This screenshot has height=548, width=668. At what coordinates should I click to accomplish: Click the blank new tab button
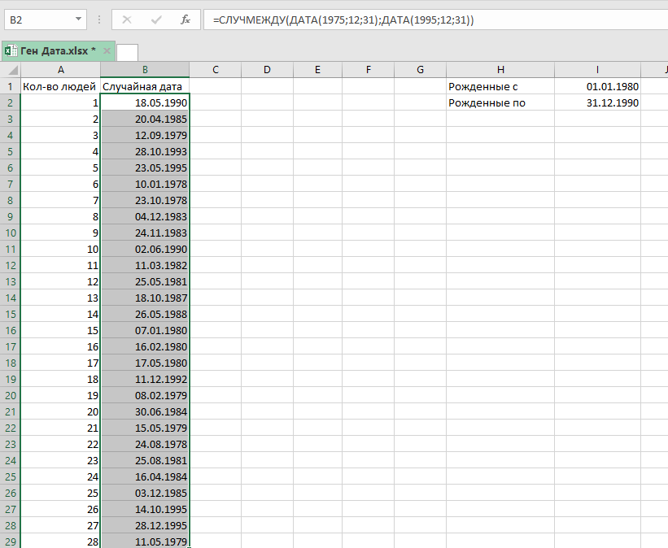(x=127, y=52)
